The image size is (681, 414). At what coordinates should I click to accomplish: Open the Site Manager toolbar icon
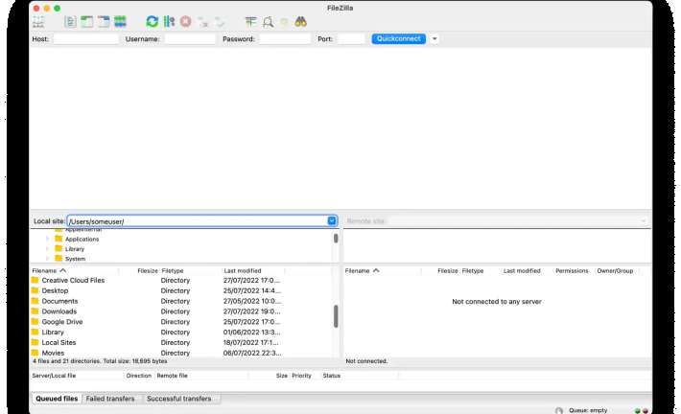pos(38,22)
